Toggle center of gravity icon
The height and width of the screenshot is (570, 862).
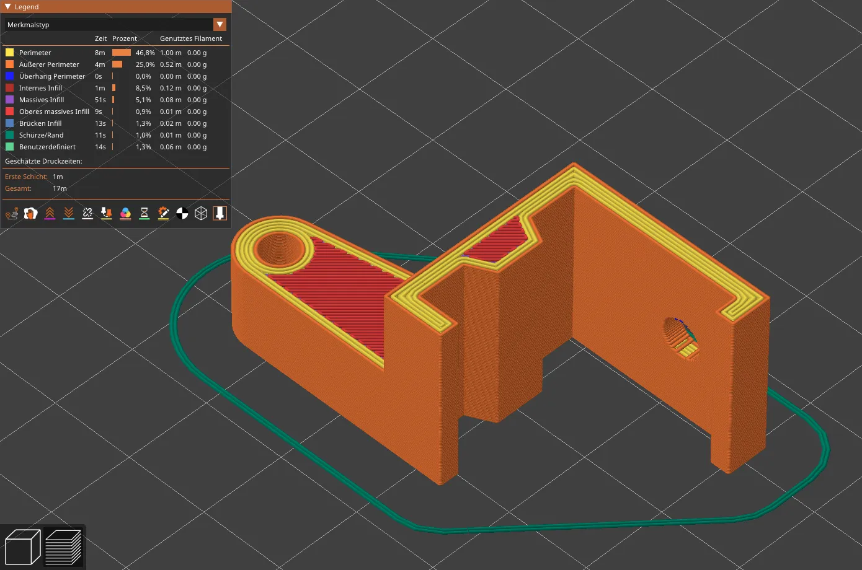click(182, 214)
